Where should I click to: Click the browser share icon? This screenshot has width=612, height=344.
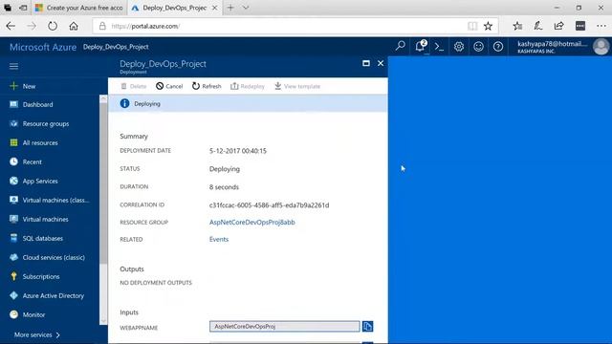click(558, 26)
